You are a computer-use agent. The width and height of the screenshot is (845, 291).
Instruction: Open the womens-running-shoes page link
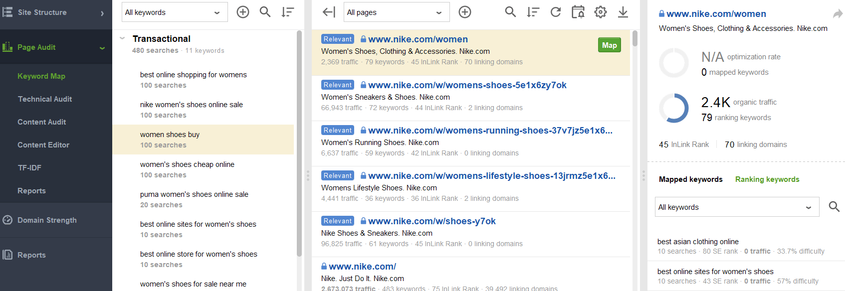pos(490,131)
